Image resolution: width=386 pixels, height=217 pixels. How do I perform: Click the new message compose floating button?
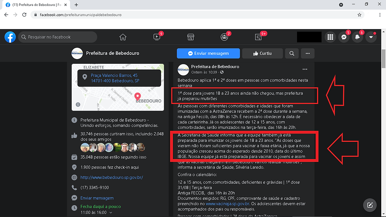point(370,205)
